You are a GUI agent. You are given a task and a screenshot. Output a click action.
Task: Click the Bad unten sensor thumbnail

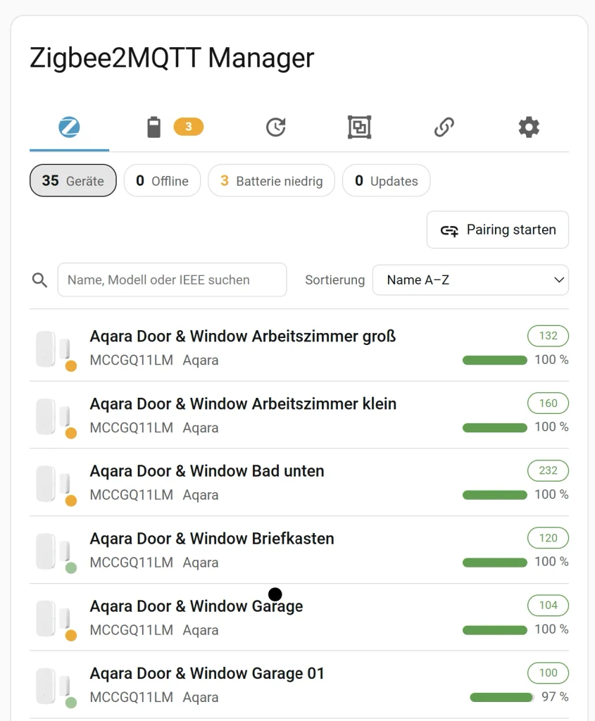point(52,484)
